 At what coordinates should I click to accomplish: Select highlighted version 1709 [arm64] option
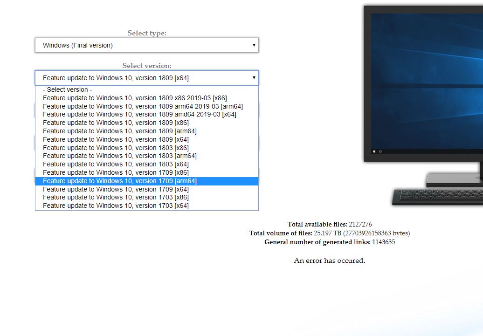(146, 181)
